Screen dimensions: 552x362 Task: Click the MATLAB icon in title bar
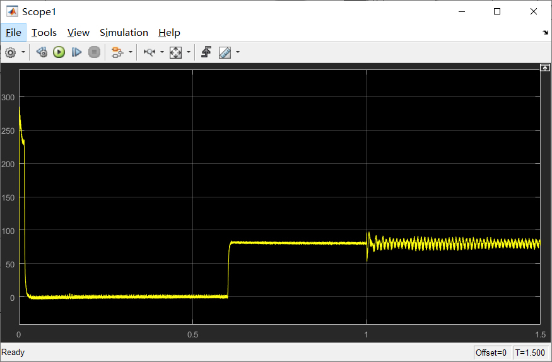[x=12, y=11]
